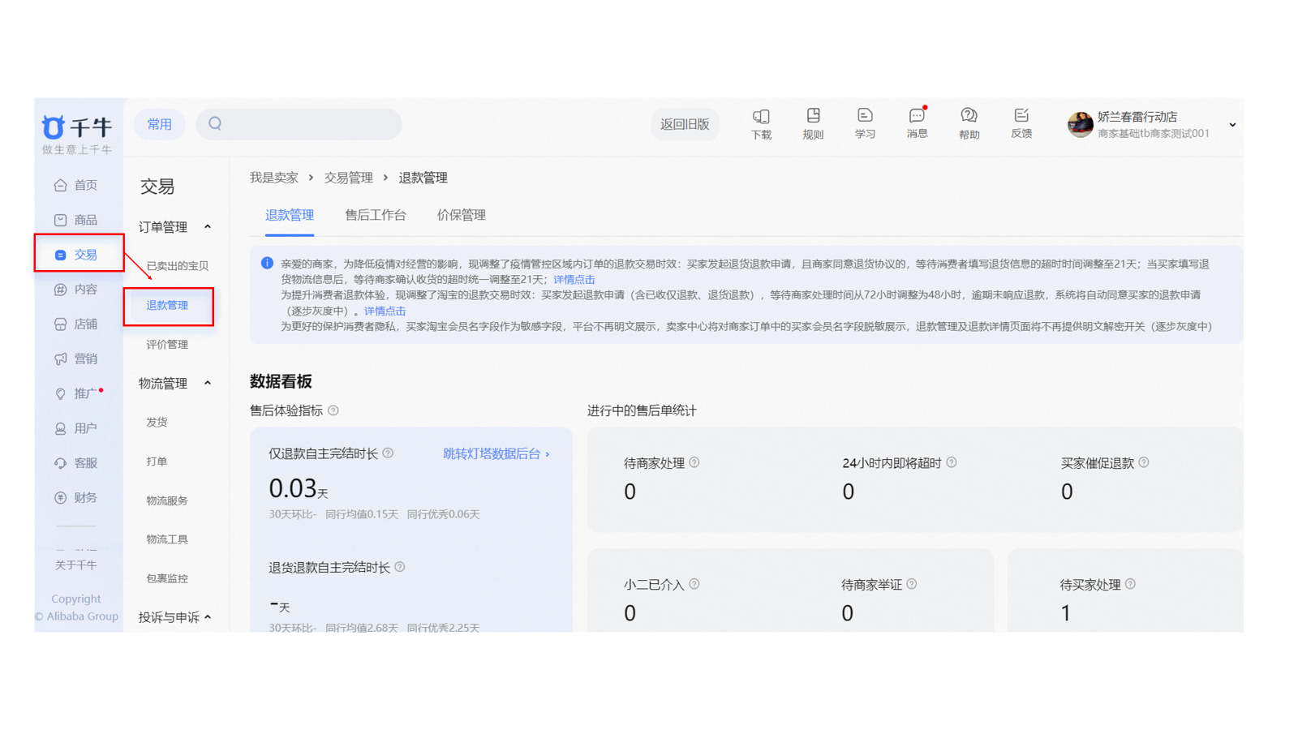Select 评价管理 in the submenu
The width and height of the screenshot is (1298, 730).
coord(167,345)
